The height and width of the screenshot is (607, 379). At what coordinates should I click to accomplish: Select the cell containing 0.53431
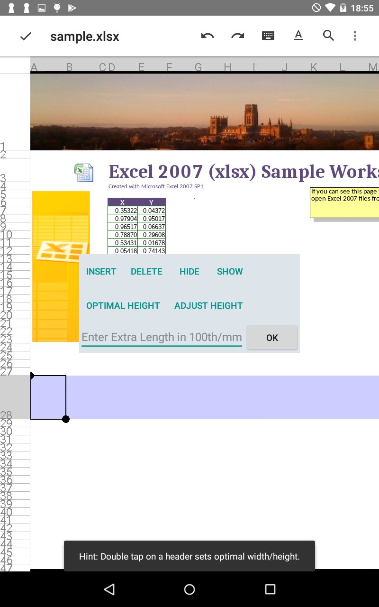pyautogui.click(x=123, y=243)
